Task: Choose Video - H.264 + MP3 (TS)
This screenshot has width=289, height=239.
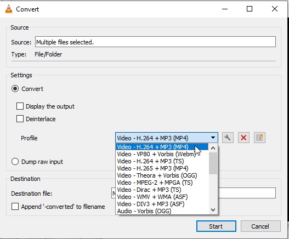Action: point(162,161)
